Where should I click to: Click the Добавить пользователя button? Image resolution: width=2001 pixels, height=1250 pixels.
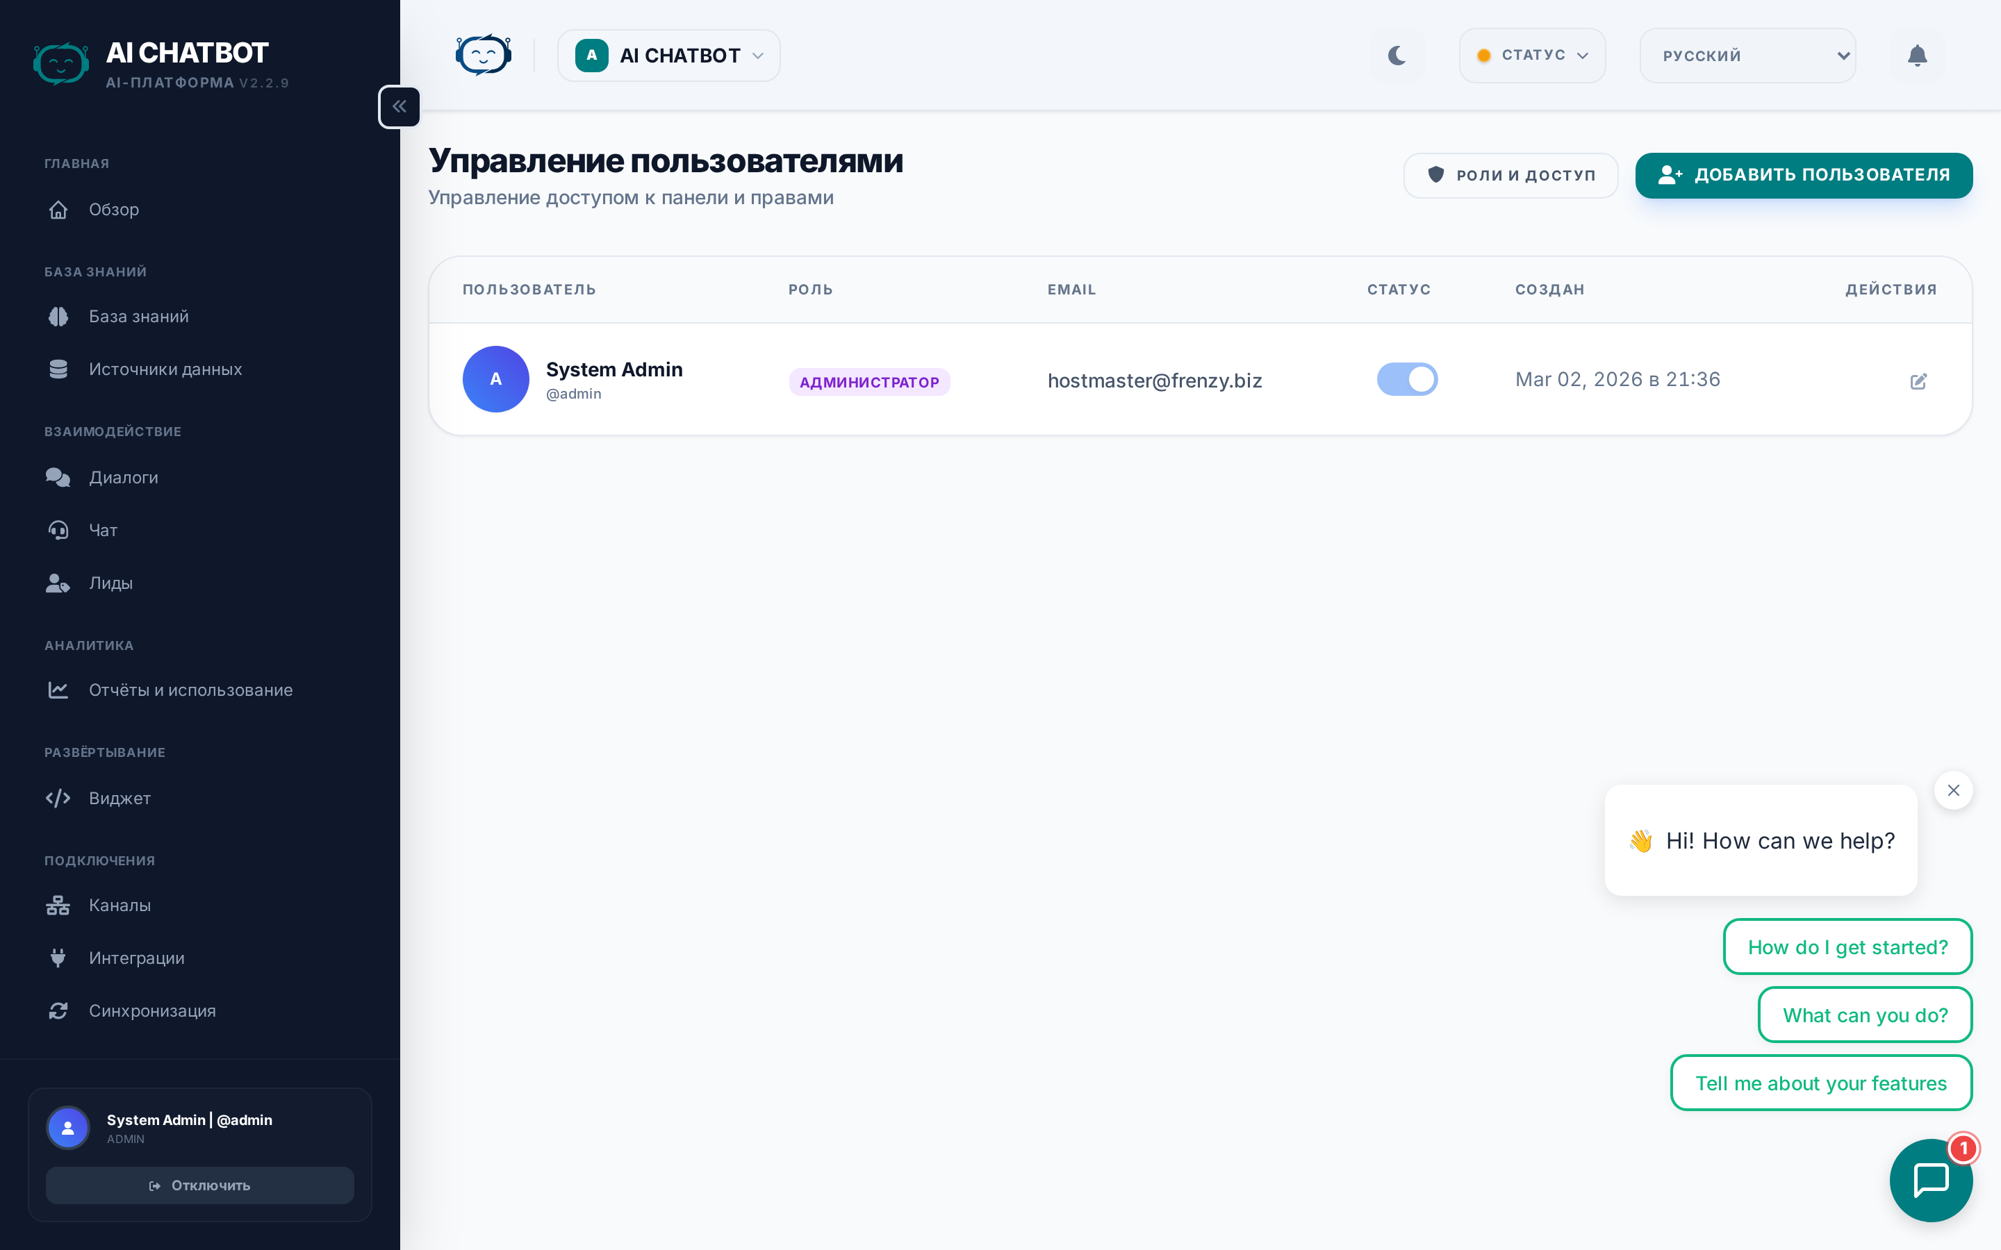pyautogui.click(x=1804, y=175)
